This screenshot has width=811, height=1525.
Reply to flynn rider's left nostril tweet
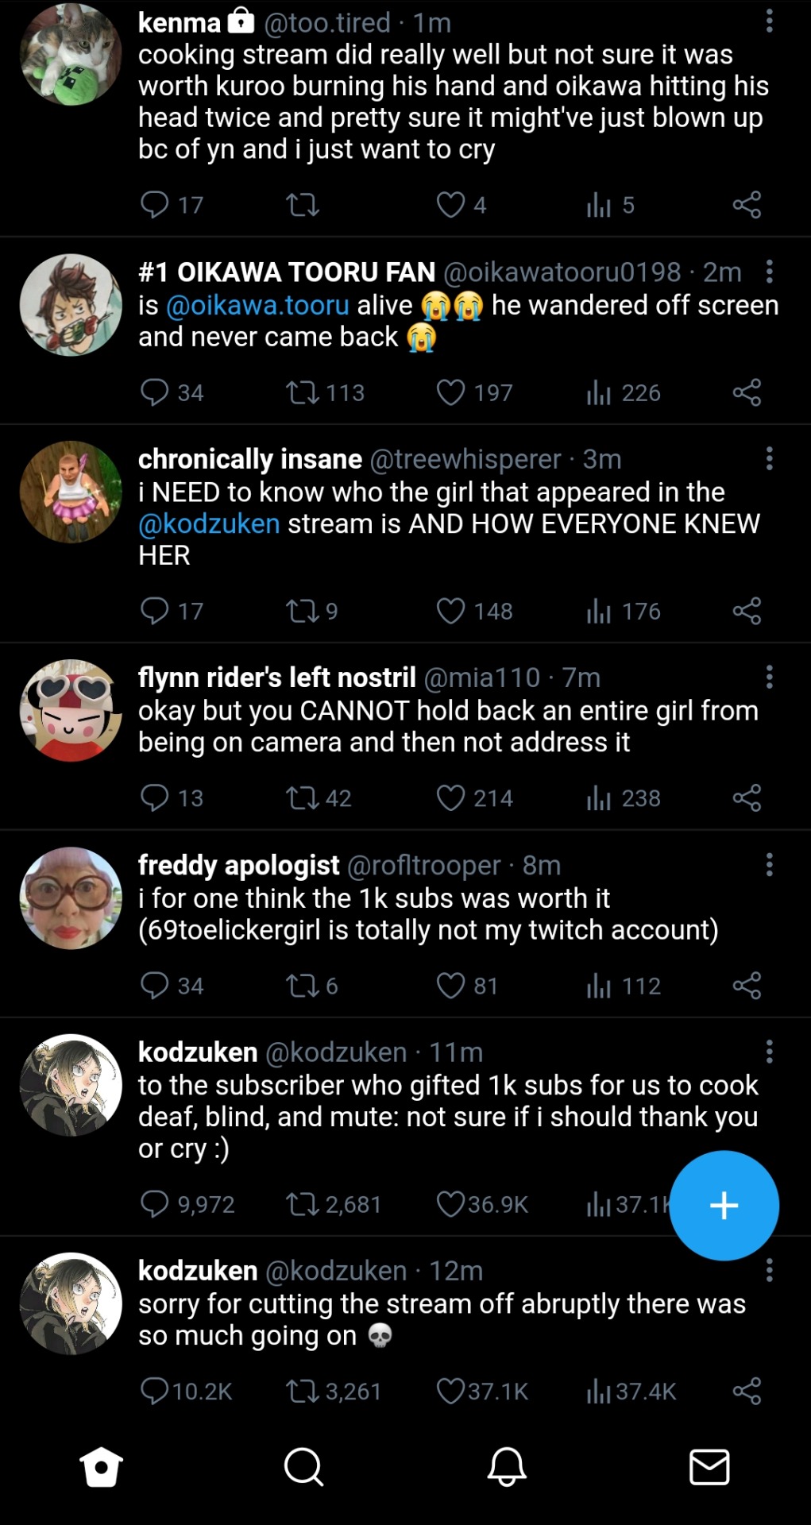155,797
